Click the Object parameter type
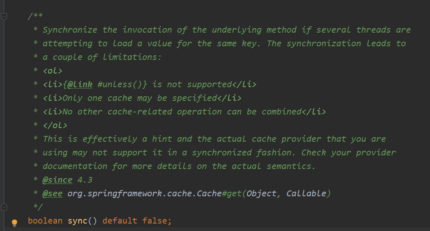Viewport: 430px width, 231px height. point(261,193)
